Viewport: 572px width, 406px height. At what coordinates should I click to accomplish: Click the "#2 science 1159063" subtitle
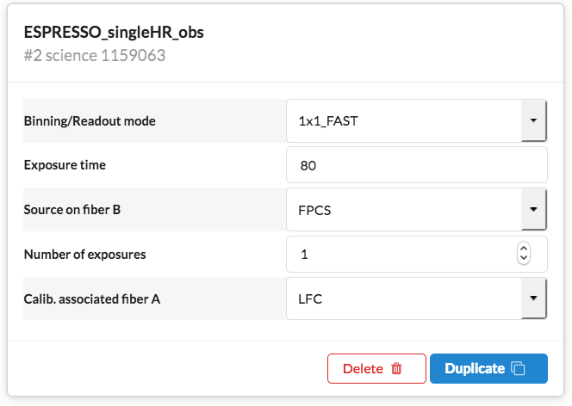point(95,56)
